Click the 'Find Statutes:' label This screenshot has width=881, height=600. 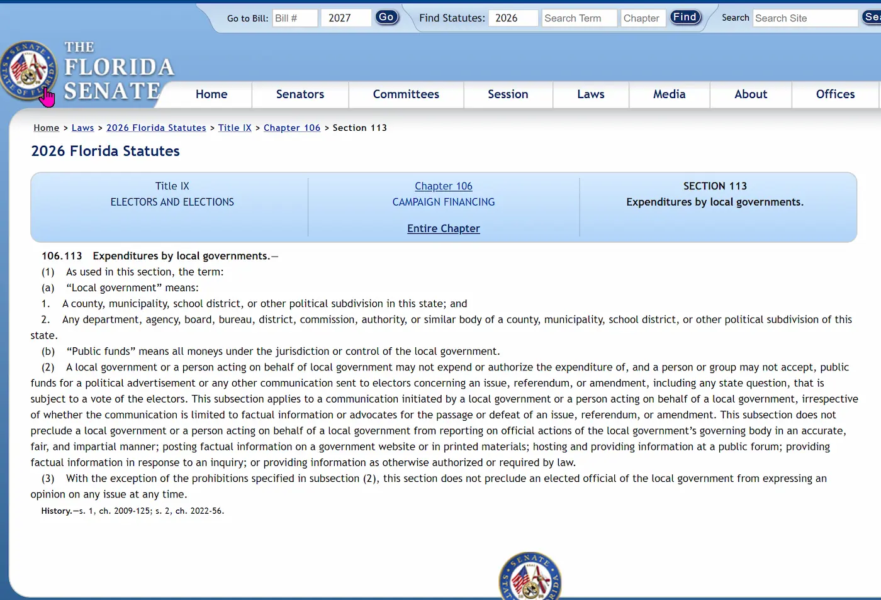click(452, 18)
